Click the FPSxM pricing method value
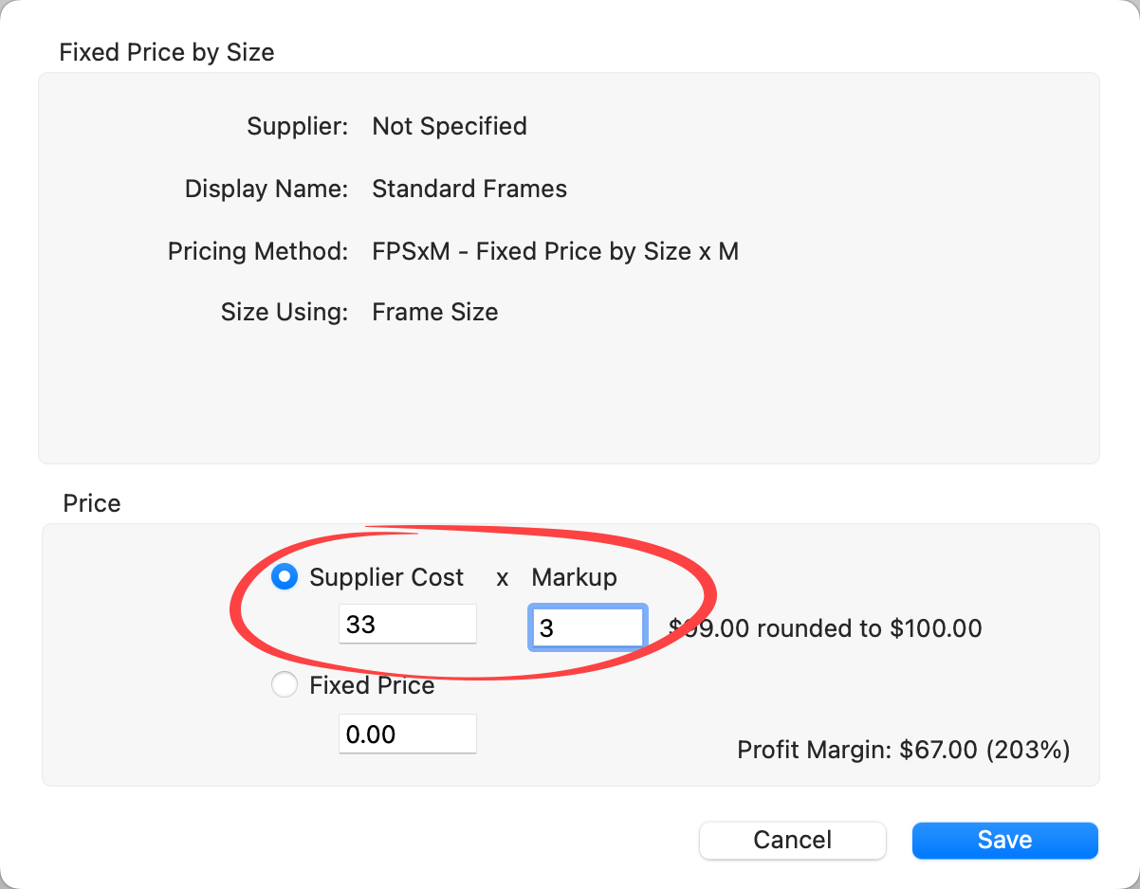The image size is (1140, 889). pos(555,251)
